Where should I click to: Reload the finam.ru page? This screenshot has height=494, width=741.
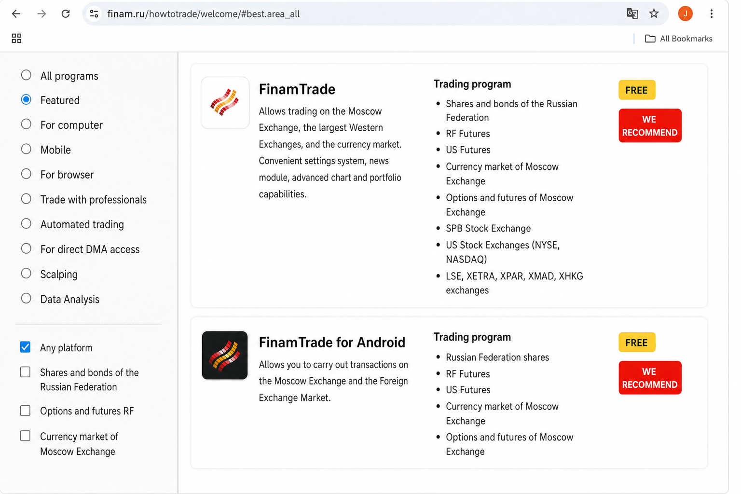(x=66, y=14)
